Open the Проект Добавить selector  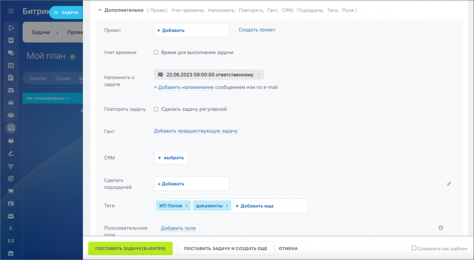tap(191, 30)
